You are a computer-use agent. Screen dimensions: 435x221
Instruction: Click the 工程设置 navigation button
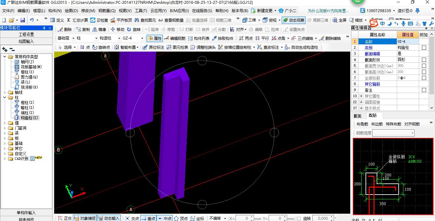[x=26, y=34]
